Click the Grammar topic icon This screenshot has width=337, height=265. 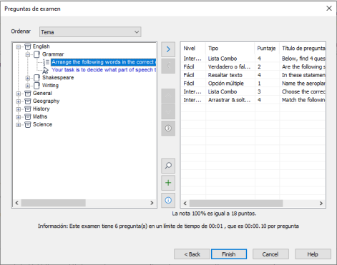pyautogui.click(x=36, y=54)
